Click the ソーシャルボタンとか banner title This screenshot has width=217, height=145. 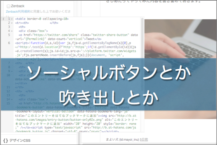point(109,73)
